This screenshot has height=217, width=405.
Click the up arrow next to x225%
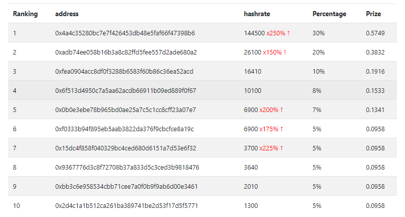pyautogui.click(x=281, y=148)
